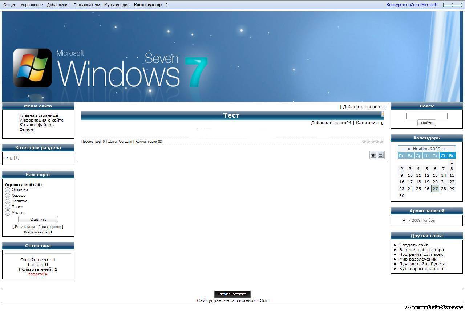This screenshot has height=311, width=465.
Task: Go to the next month in the calendar
Action: 444,149
